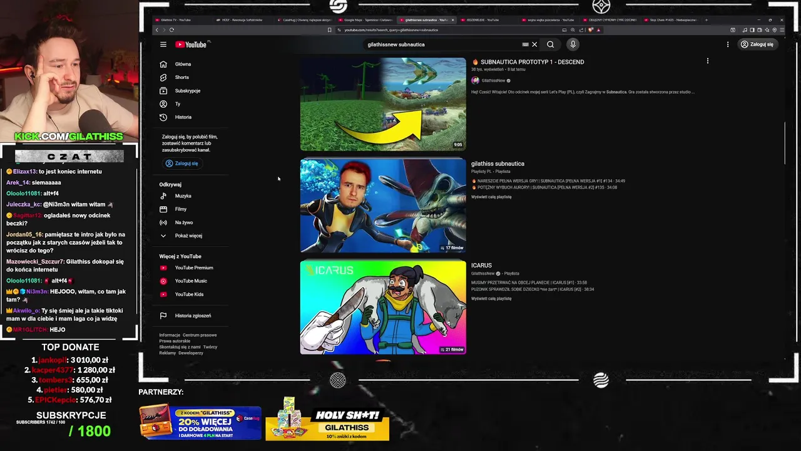
Task: Expand Pokaż więcej in sidebar
Action: click(x=188, y=236)
